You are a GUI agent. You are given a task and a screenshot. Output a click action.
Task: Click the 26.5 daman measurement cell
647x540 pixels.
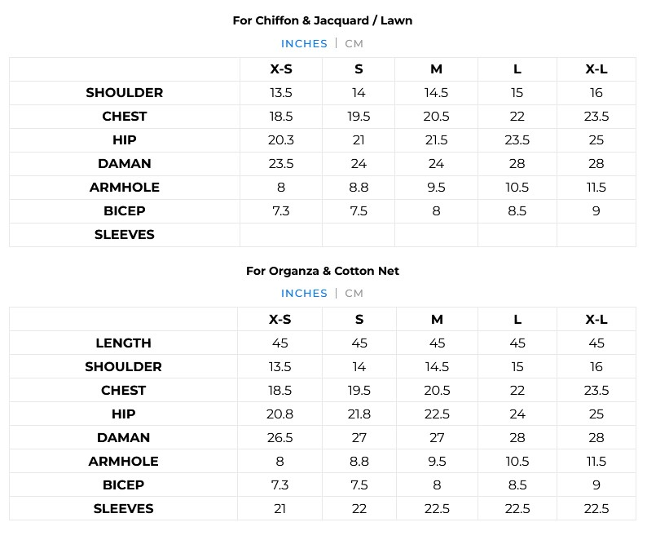pos(280,438)
